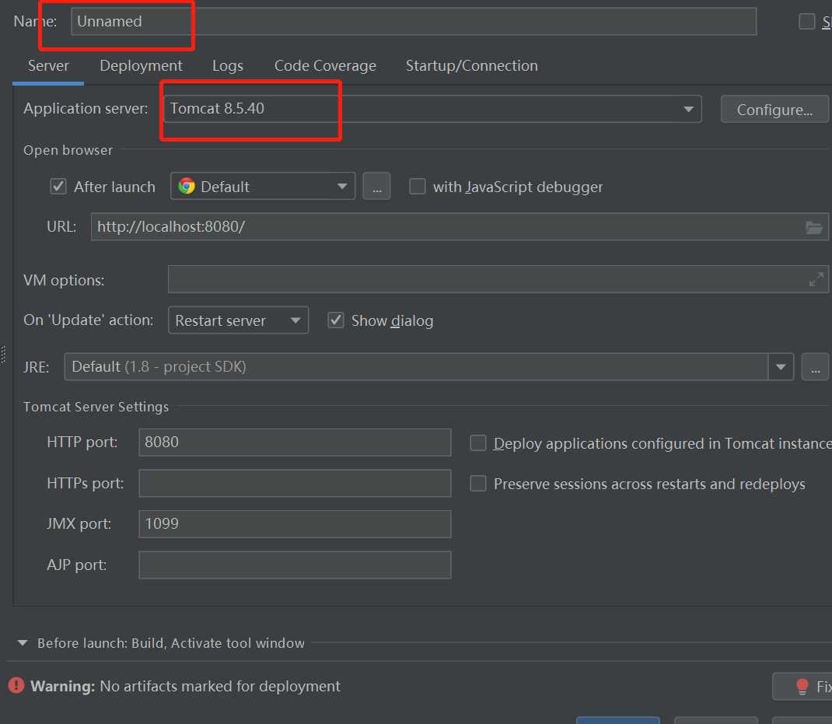
Task: Open the JRE dropdown arrow
Action: click(781, 367)
